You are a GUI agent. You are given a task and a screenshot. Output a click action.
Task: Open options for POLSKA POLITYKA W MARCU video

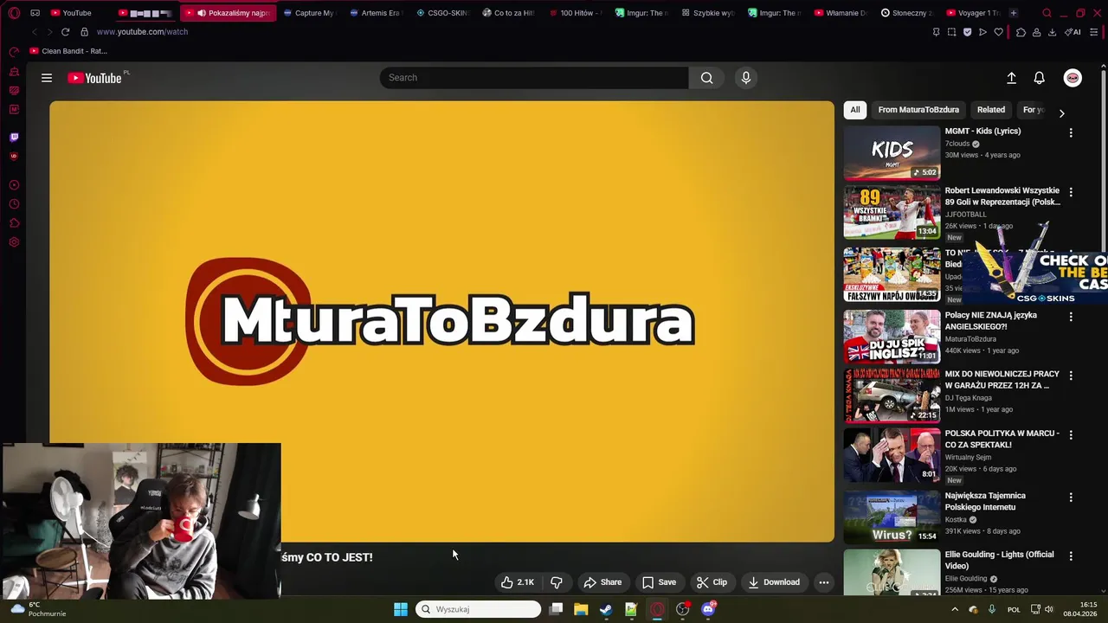point(1071,434)
